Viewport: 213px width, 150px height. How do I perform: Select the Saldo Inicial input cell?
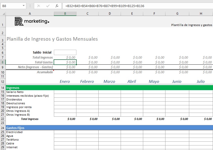(x=65, y=52)
